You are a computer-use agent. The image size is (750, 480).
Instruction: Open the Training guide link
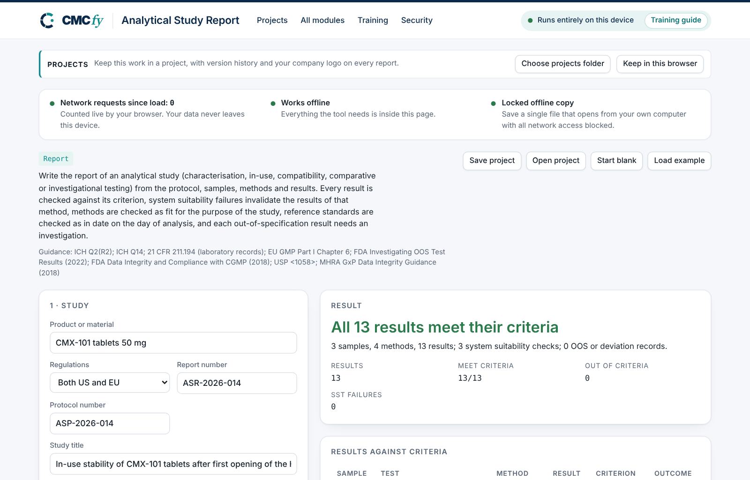676,20
